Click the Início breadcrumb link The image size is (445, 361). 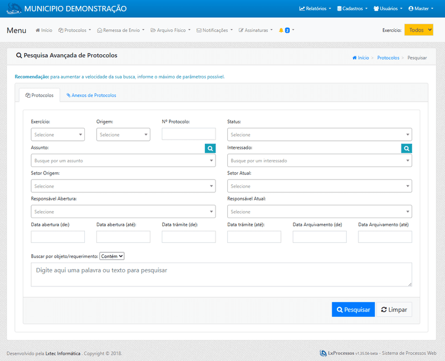[361, 57]
